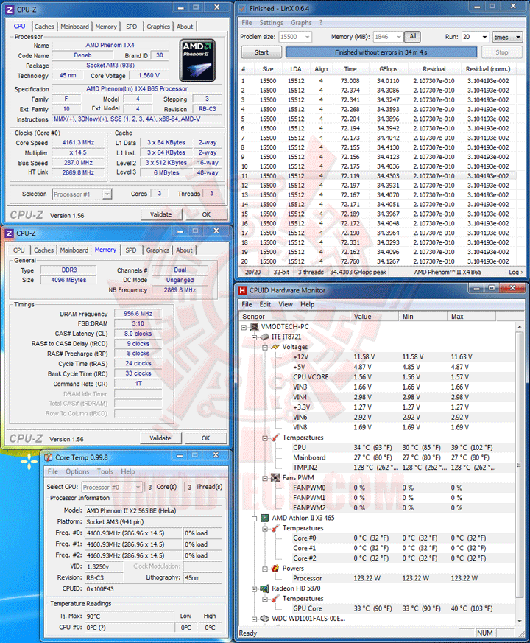Open the Problem size dropdown in LinX
Screen dimensions: 530x643
307,37
